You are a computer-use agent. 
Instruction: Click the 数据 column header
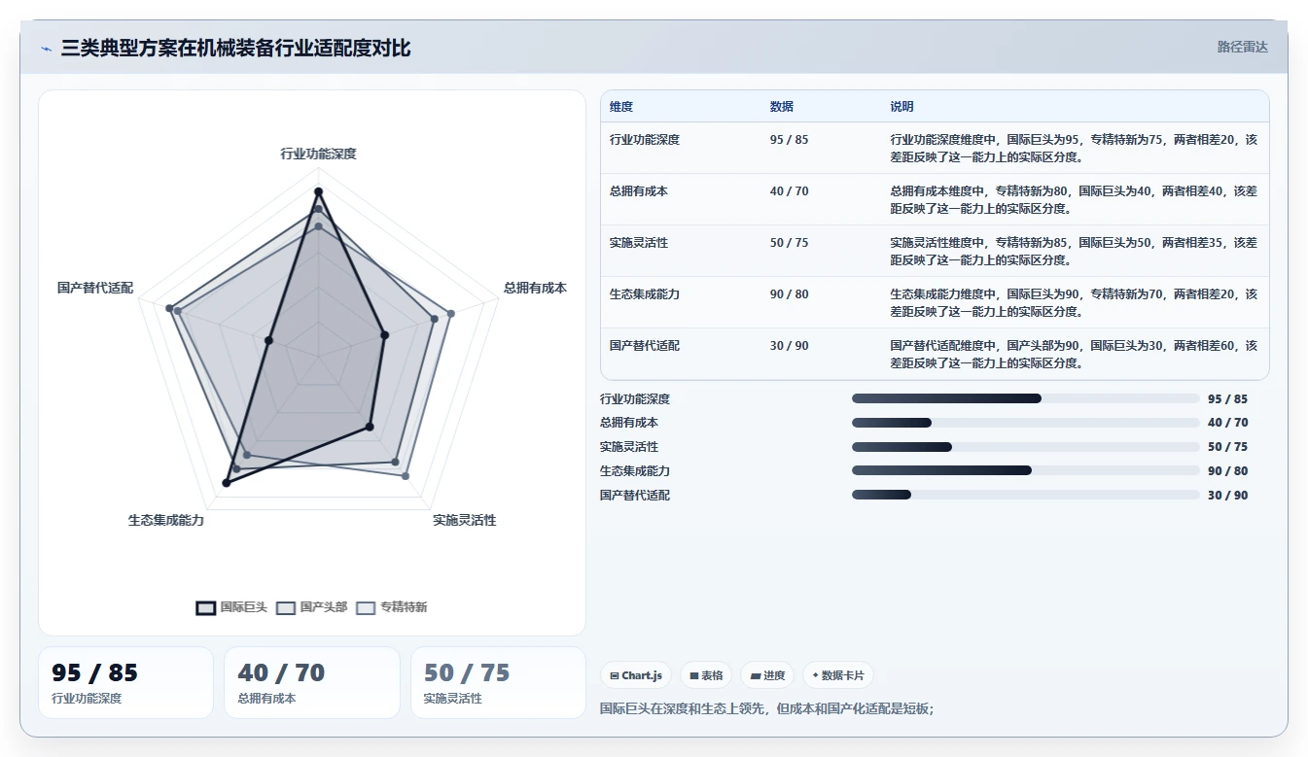(782, 107)
